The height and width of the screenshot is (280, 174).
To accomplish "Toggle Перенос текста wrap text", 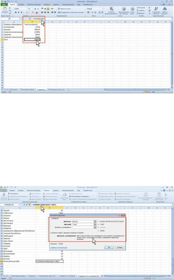I will pyautogui.click(x=64, y=8).
